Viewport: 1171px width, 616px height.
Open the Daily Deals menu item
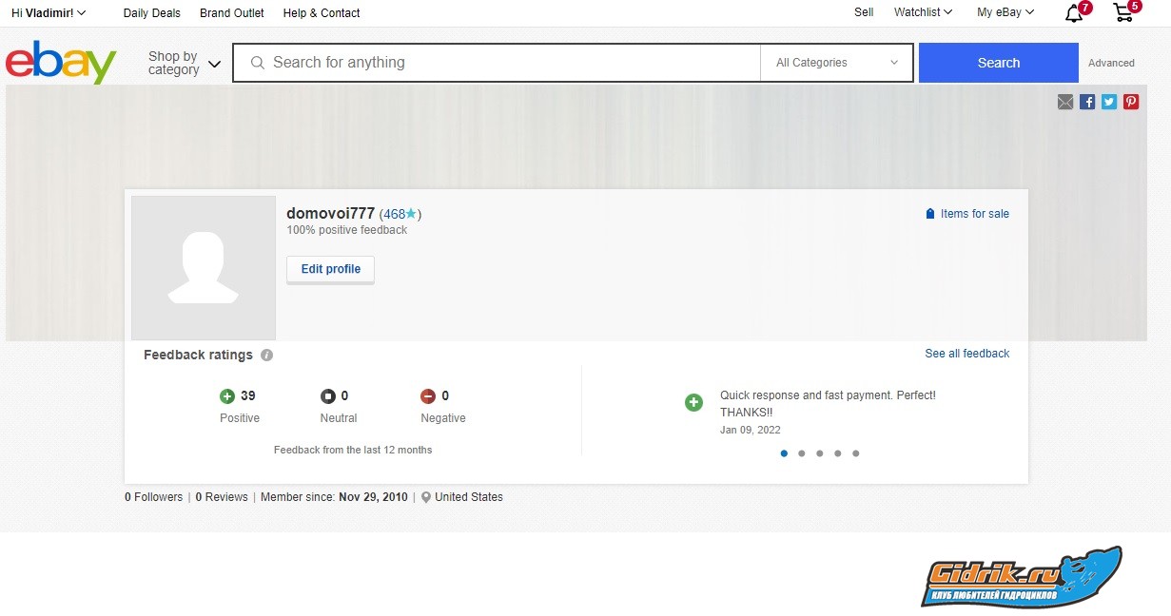pos(152,13)
